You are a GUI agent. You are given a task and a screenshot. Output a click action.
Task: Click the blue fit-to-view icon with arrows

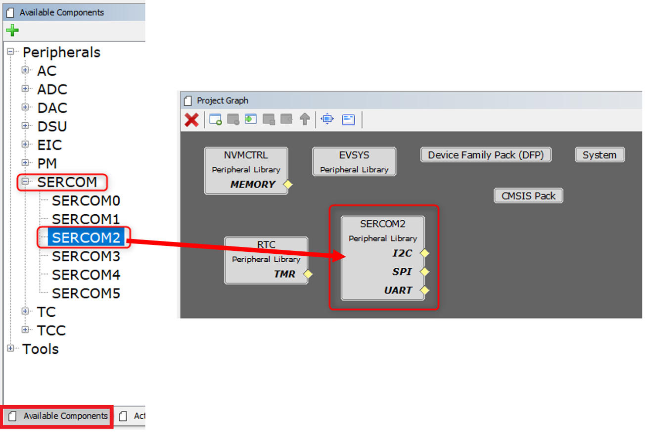pyautogui.click(x=327, y=119)
